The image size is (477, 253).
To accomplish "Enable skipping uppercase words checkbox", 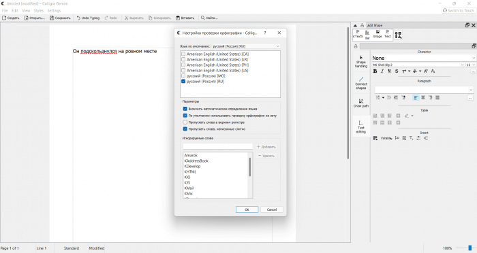I will (x=185, y=122).
